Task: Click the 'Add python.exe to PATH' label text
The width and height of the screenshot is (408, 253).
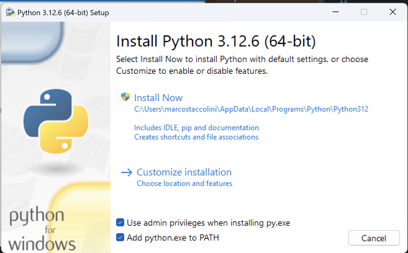Action: pyautogui.click(x=173, y=238)
